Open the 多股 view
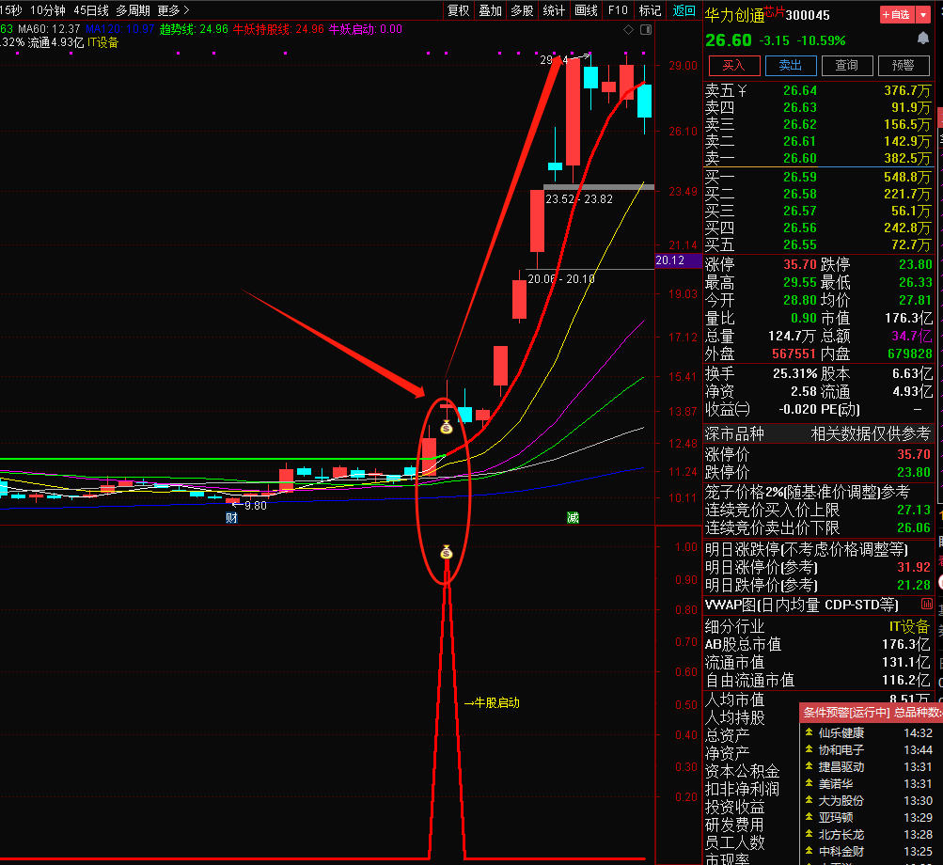This screenshot has height=865, width=943. point(522,10)
